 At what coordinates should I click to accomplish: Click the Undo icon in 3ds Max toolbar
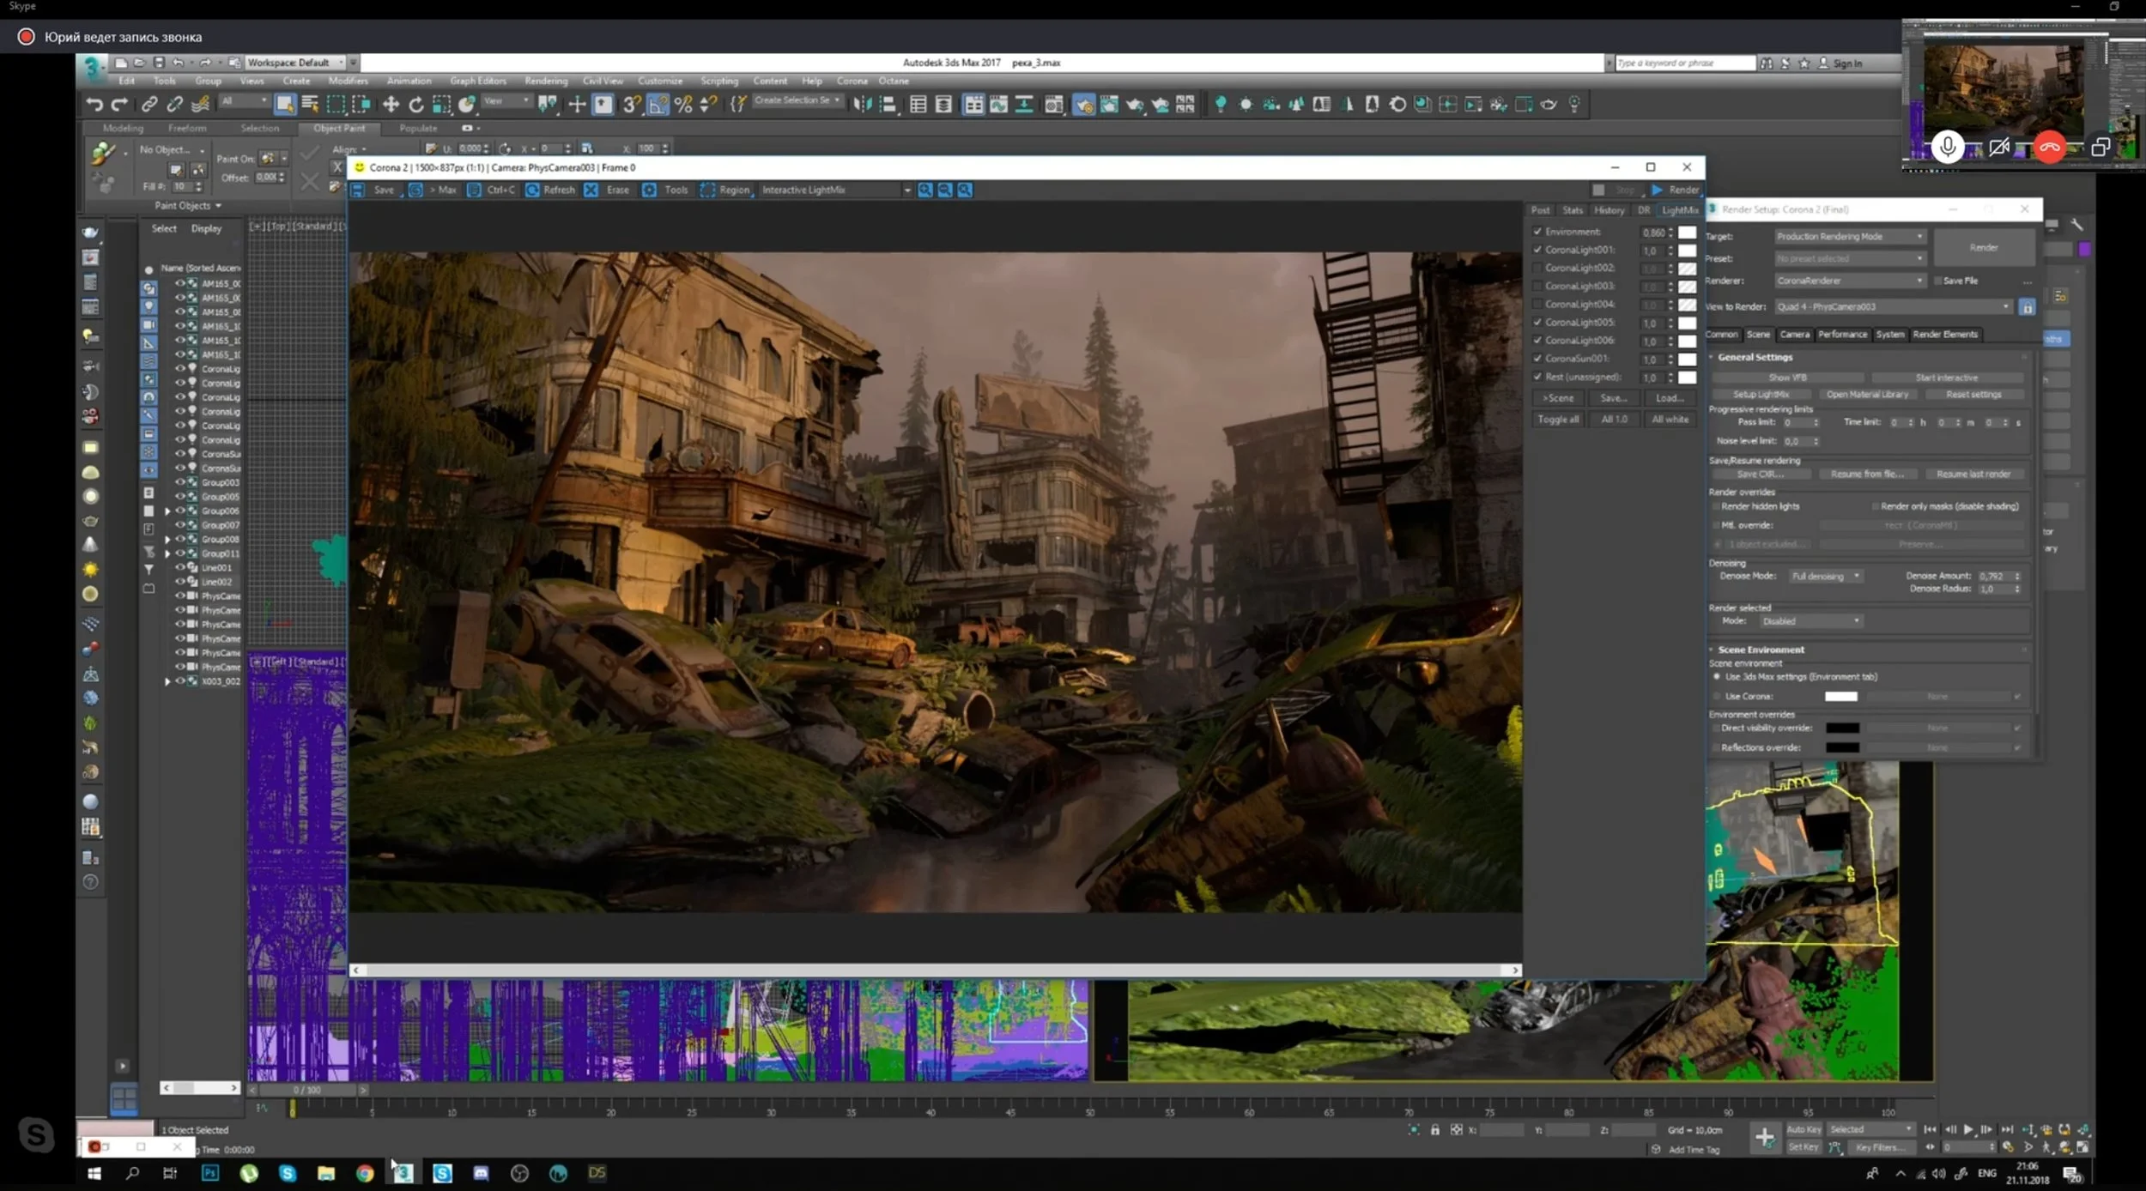point(94,105)
